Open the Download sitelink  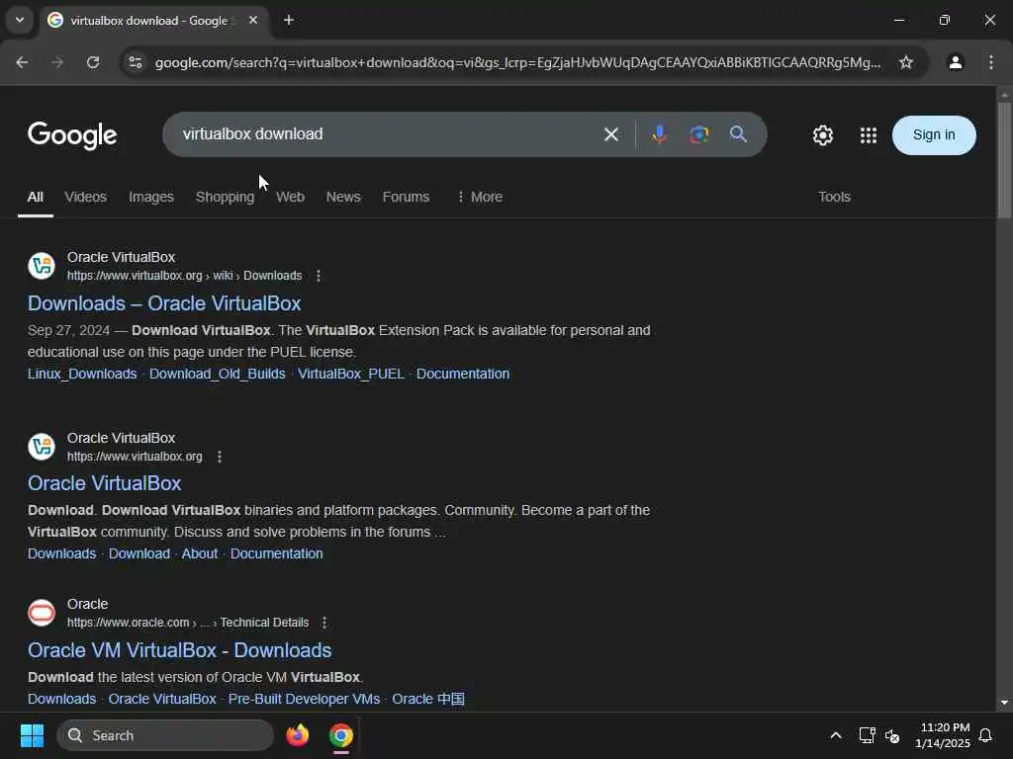point(138,553)
